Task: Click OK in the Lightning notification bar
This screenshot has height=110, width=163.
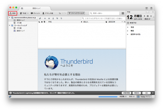Action: click(x=146, y=93)
